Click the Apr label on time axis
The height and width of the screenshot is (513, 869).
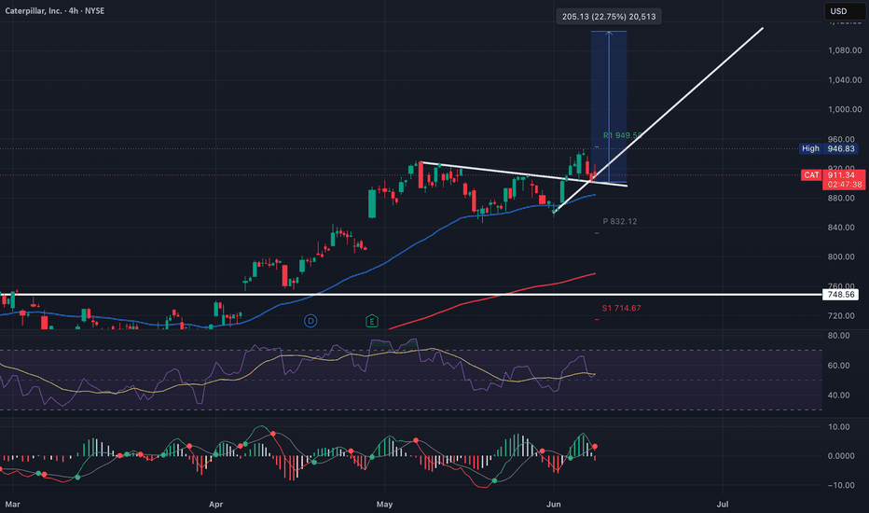point(215,504)
